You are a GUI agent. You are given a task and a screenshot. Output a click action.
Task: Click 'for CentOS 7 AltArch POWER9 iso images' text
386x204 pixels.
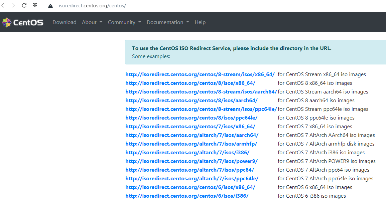327,161
